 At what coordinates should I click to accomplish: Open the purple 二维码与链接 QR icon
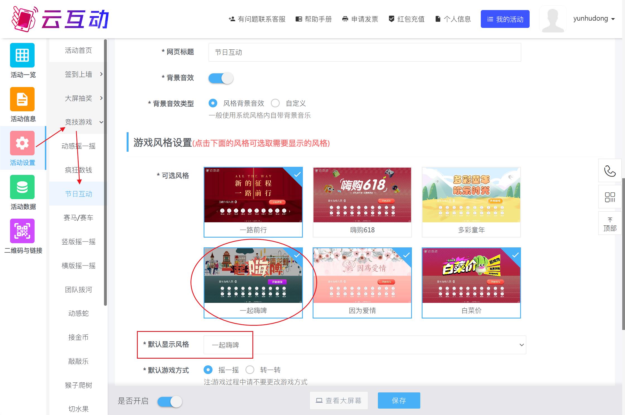[22, 231]
